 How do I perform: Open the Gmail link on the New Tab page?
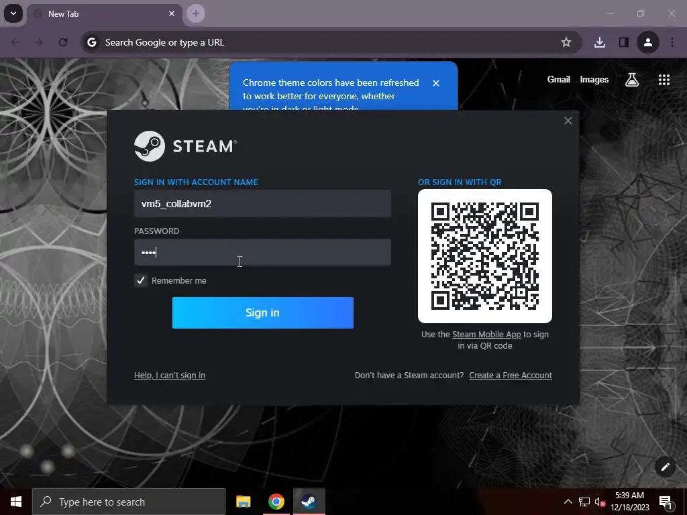[559, 79]
